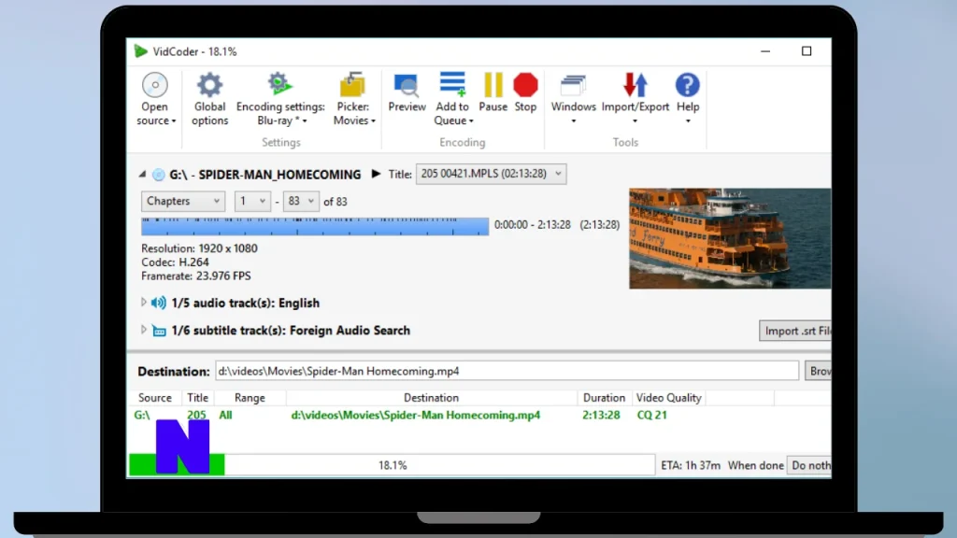Sort queue by Destination column header

point(431,398)
